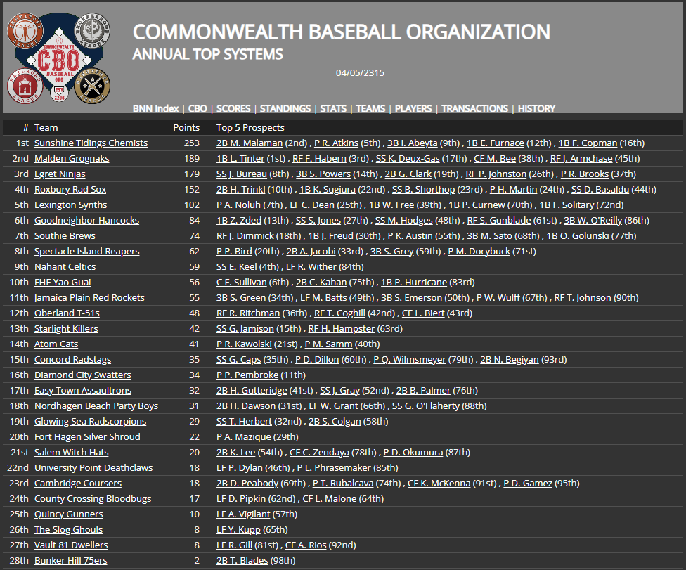The height and width of the screenshot is (570, 686).
Task: Open prospect 1B L. Tinter profile
Action: 240,158
